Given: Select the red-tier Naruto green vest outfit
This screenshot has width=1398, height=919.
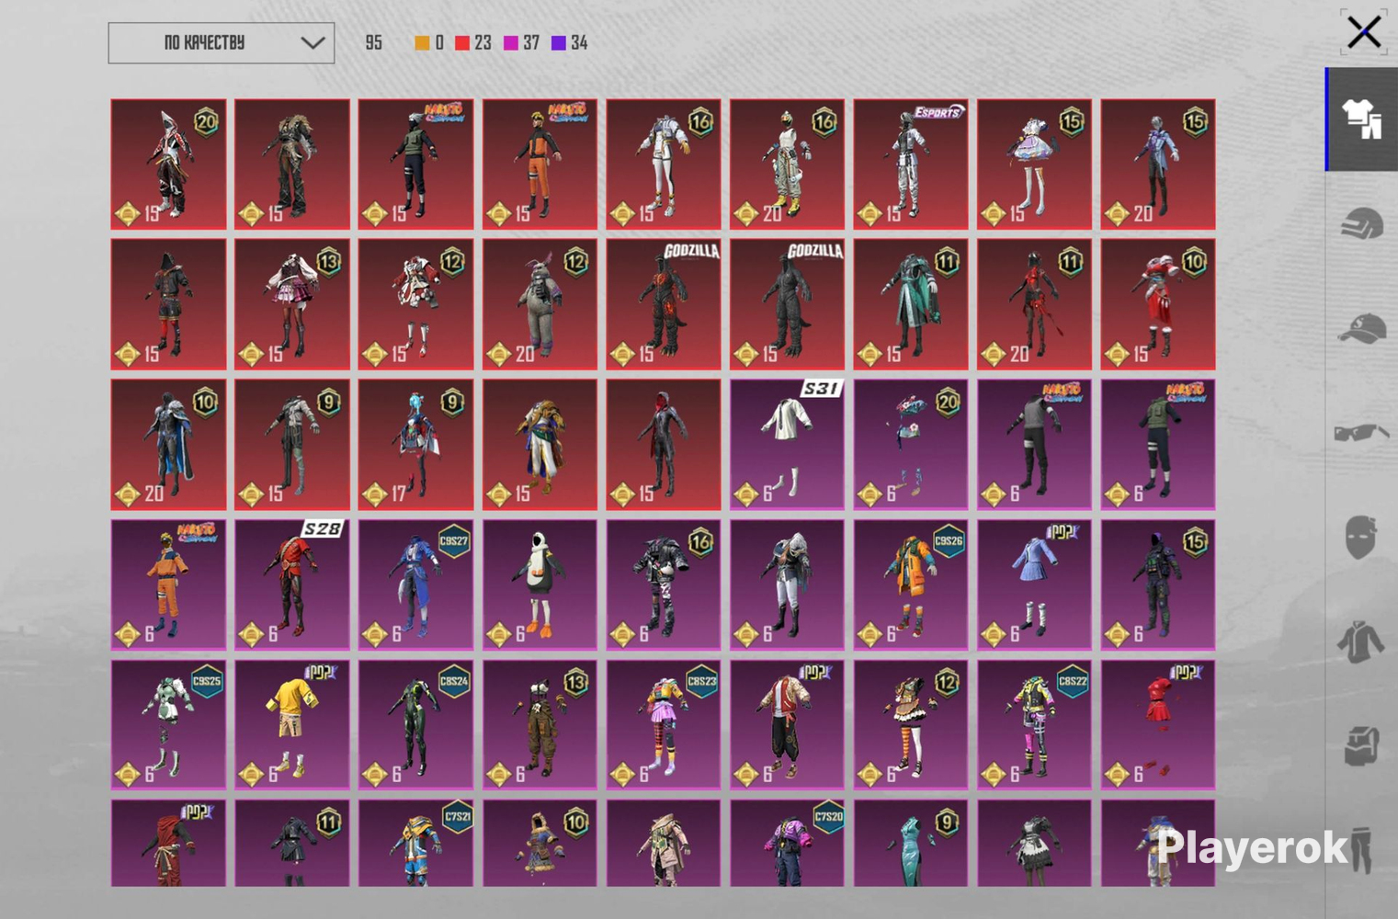Looking at the screenshot, I should [x=416, y=165].
